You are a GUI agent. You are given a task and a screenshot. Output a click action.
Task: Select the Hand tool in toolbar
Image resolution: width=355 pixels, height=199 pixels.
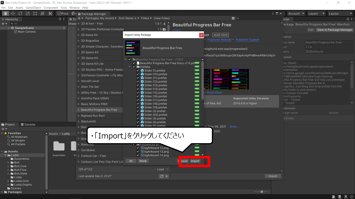[x=5, y=14]
